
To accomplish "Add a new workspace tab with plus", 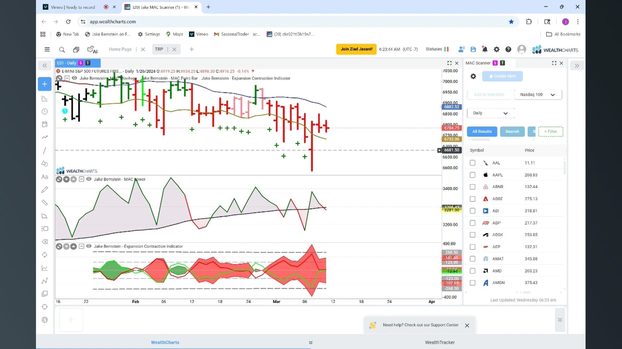I will point(191,49).
